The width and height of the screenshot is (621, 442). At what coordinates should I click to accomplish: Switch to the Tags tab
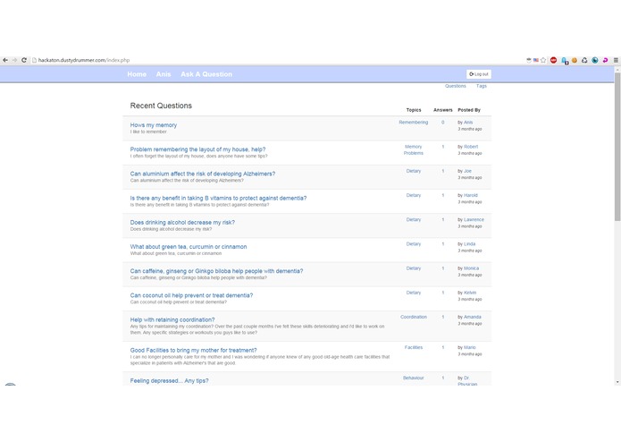click(482, 86)
